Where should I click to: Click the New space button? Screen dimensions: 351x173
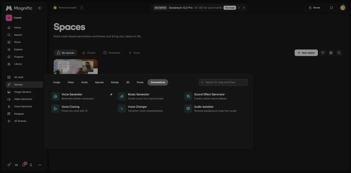click(x=306, y=53)
